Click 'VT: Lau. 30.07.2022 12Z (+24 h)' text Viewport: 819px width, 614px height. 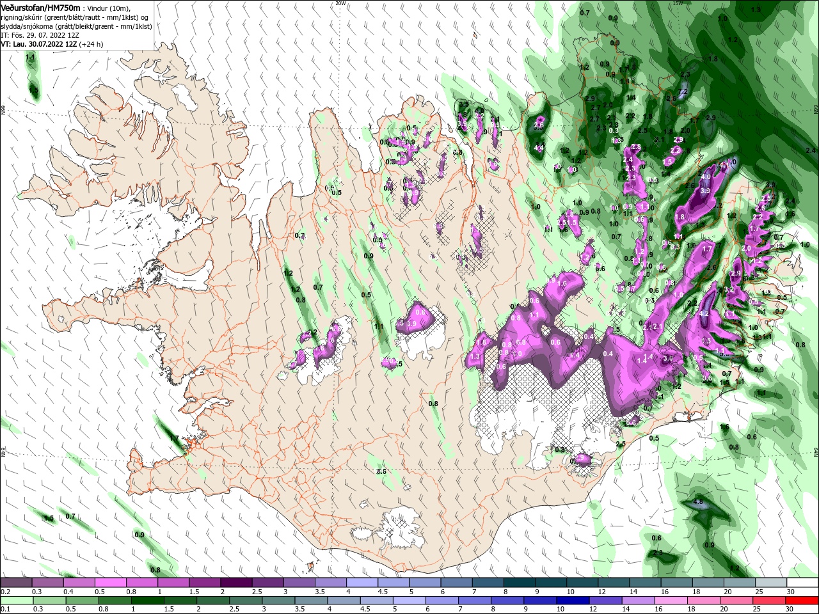click(x=52, y=44)
